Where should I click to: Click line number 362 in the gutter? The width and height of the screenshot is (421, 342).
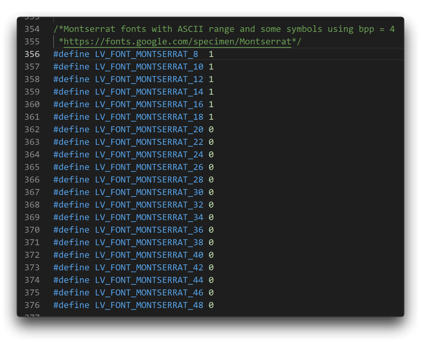32,129
